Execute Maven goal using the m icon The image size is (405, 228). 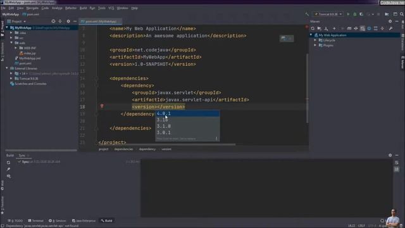coord(349,28)
